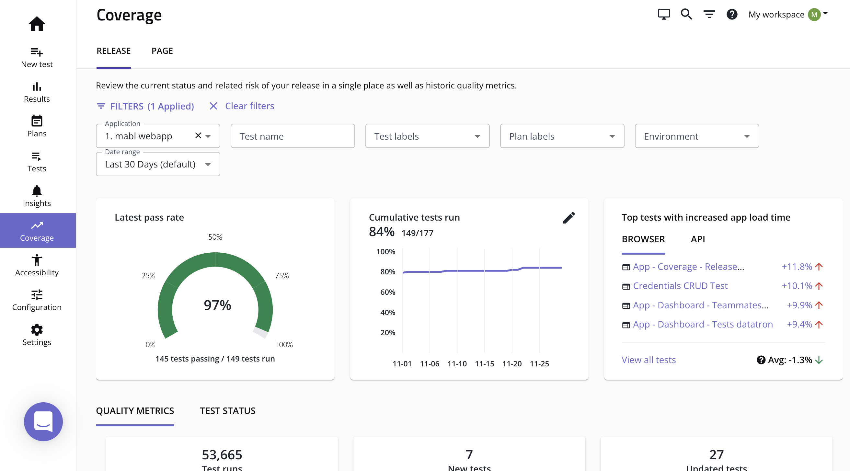Screen dimensions: 850x471
Task: Open Date range Last 30 Days dropdown
Action: pyautogui.click(x=158, y=164)
